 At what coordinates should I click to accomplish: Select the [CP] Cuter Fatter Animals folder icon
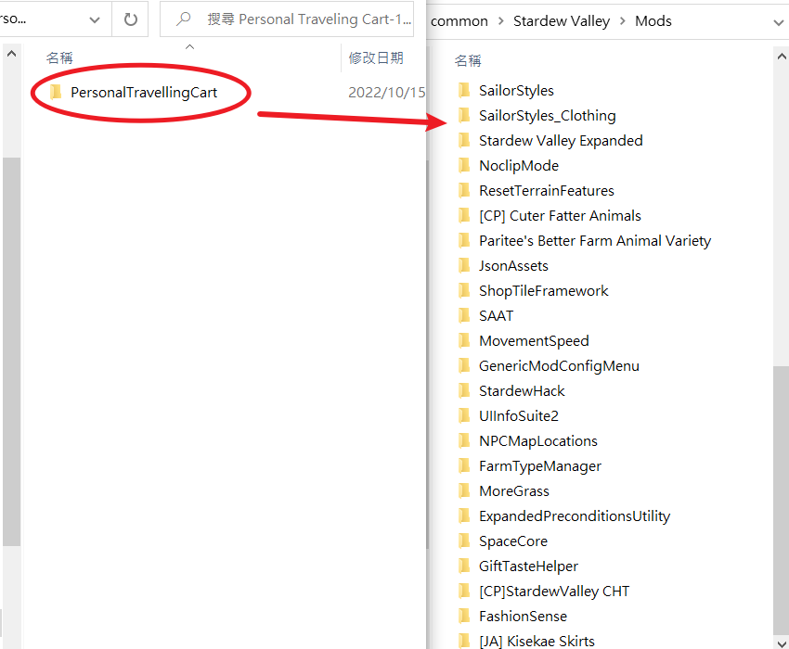click(x=464, y=215)
